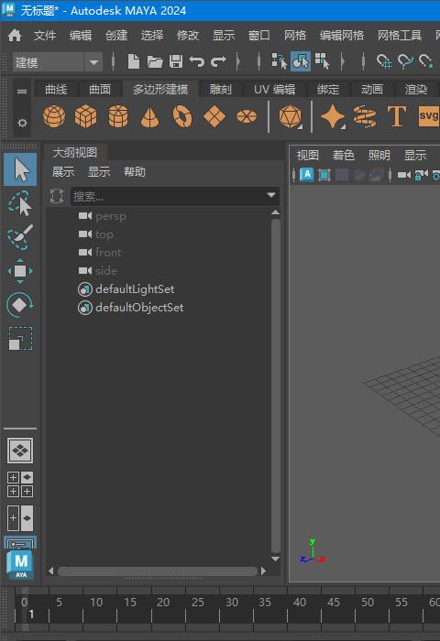Screen dimensions: 440x641
Task: Activate the Lasso select tool
Action: point(20,203)
